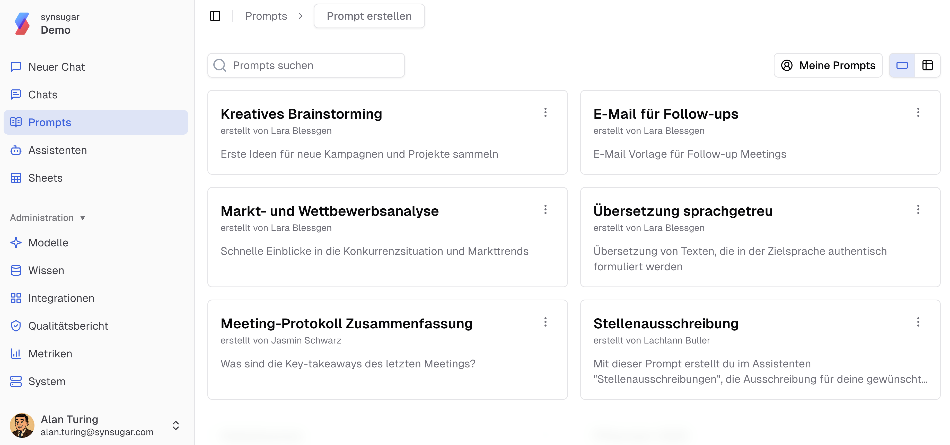The height and width of the screenshot is (445, 950).
Task: Click the System server icon
Action: pos(16,381)
